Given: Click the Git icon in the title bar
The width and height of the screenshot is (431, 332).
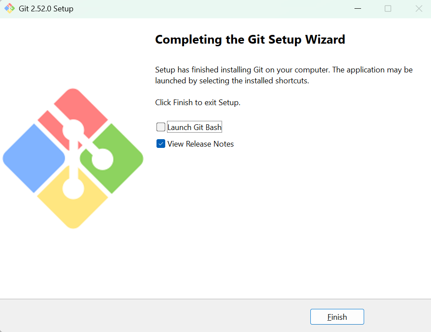Looking at the screenshot, I should 10,8.
